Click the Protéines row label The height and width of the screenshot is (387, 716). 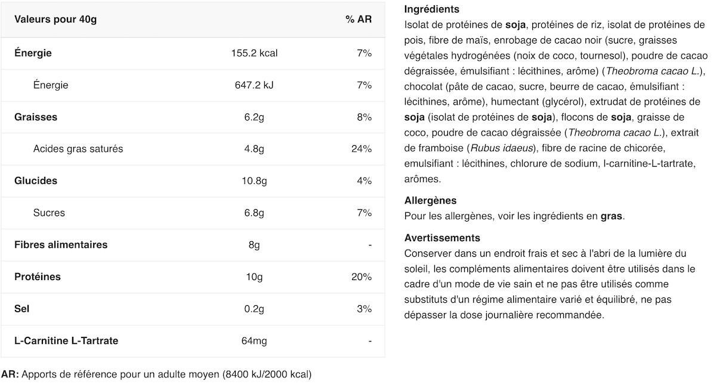tap(38, 277)
